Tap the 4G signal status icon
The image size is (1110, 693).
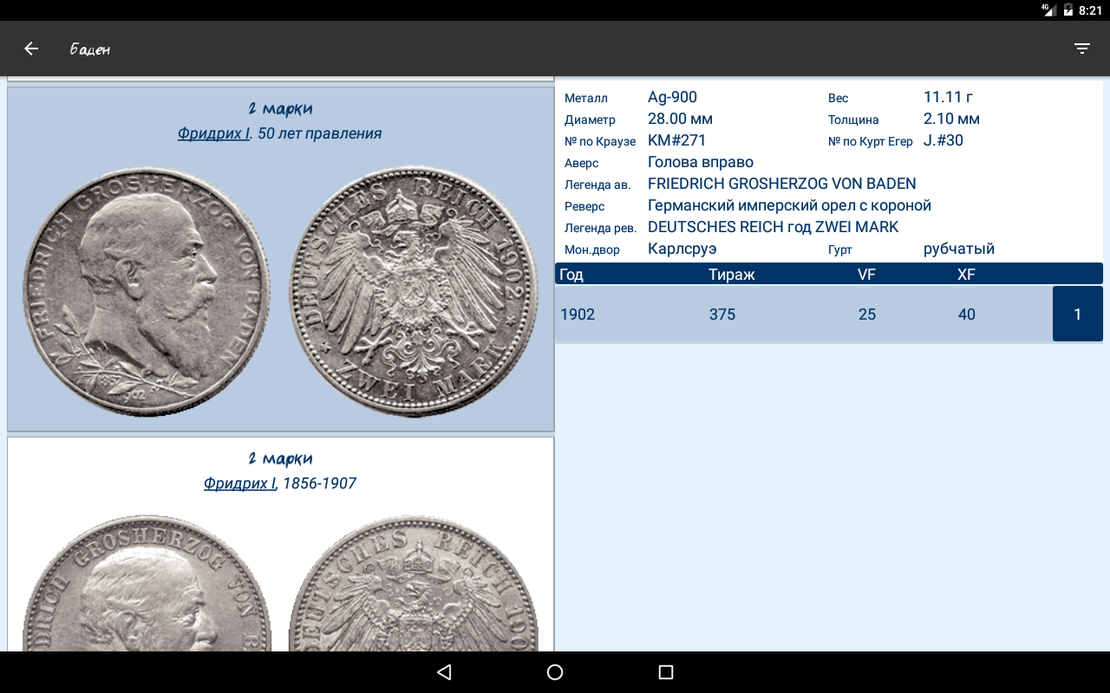tap(1048, 10)
